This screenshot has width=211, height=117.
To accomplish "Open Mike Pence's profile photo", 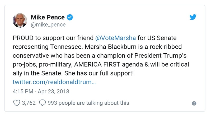I will [x=20, y=21].
